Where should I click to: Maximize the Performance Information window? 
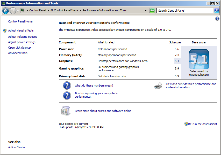click(x=213, y=3)
